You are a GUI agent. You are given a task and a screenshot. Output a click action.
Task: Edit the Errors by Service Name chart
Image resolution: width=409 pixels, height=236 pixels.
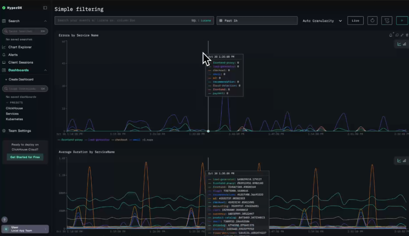click(402, 35)
